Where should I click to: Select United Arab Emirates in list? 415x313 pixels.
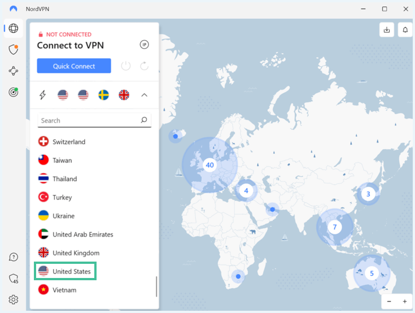click(x=94, y=234)
